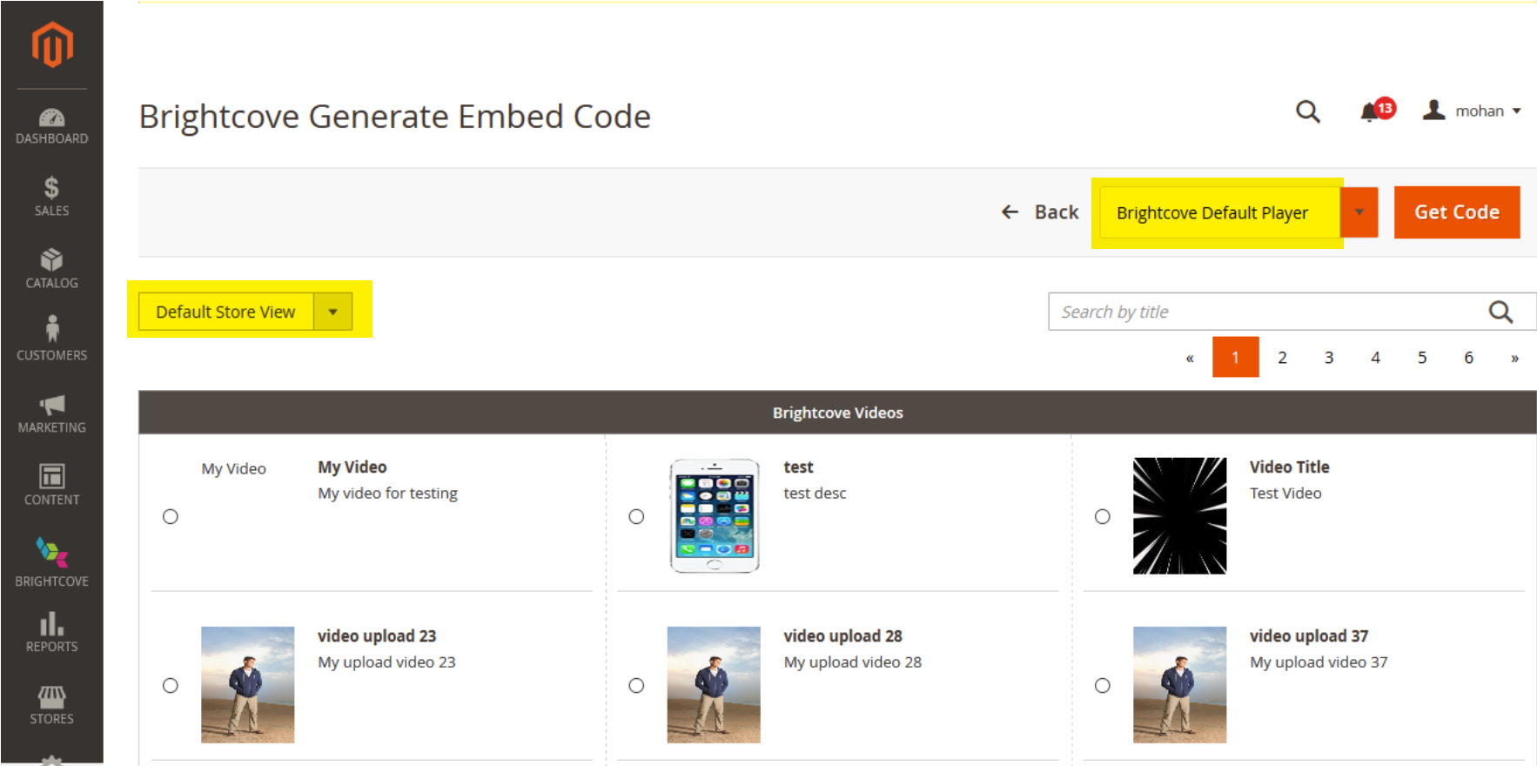Select the video upload 23 radio button
The width and height of the screenshot is (1537, 766).
[171, 685]
